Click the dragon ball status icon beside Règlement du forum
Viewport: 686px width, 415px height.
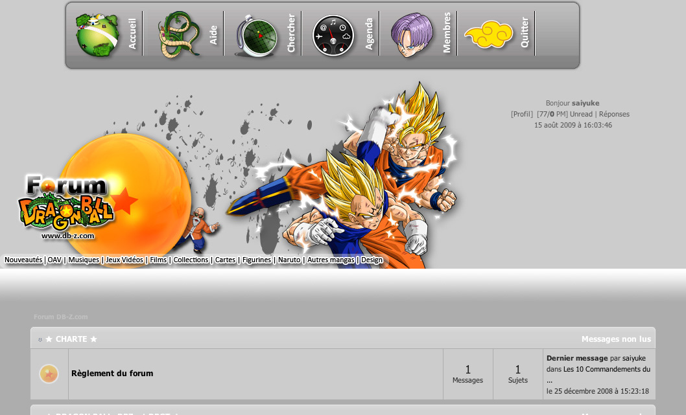click(x=49, y=374)
